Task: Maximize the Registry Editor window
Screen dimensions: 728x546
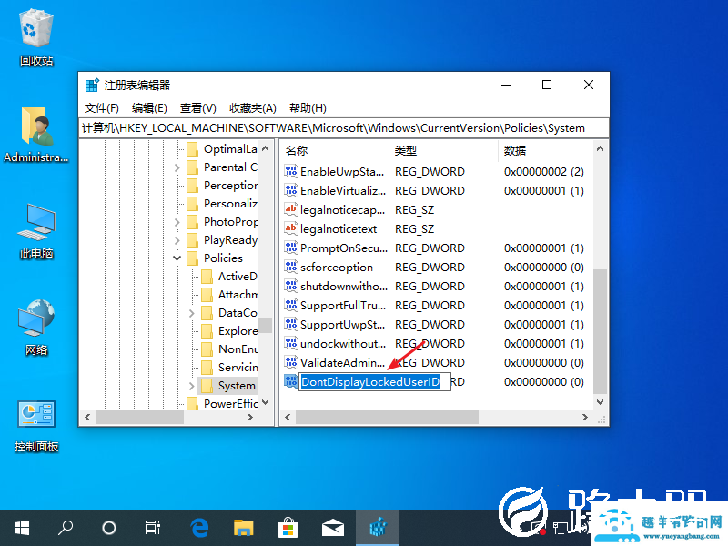Action: tap(547, 85)
